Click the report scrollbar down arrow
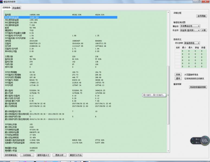Viewport: 210px width, 162px height. tap(168, 151)
